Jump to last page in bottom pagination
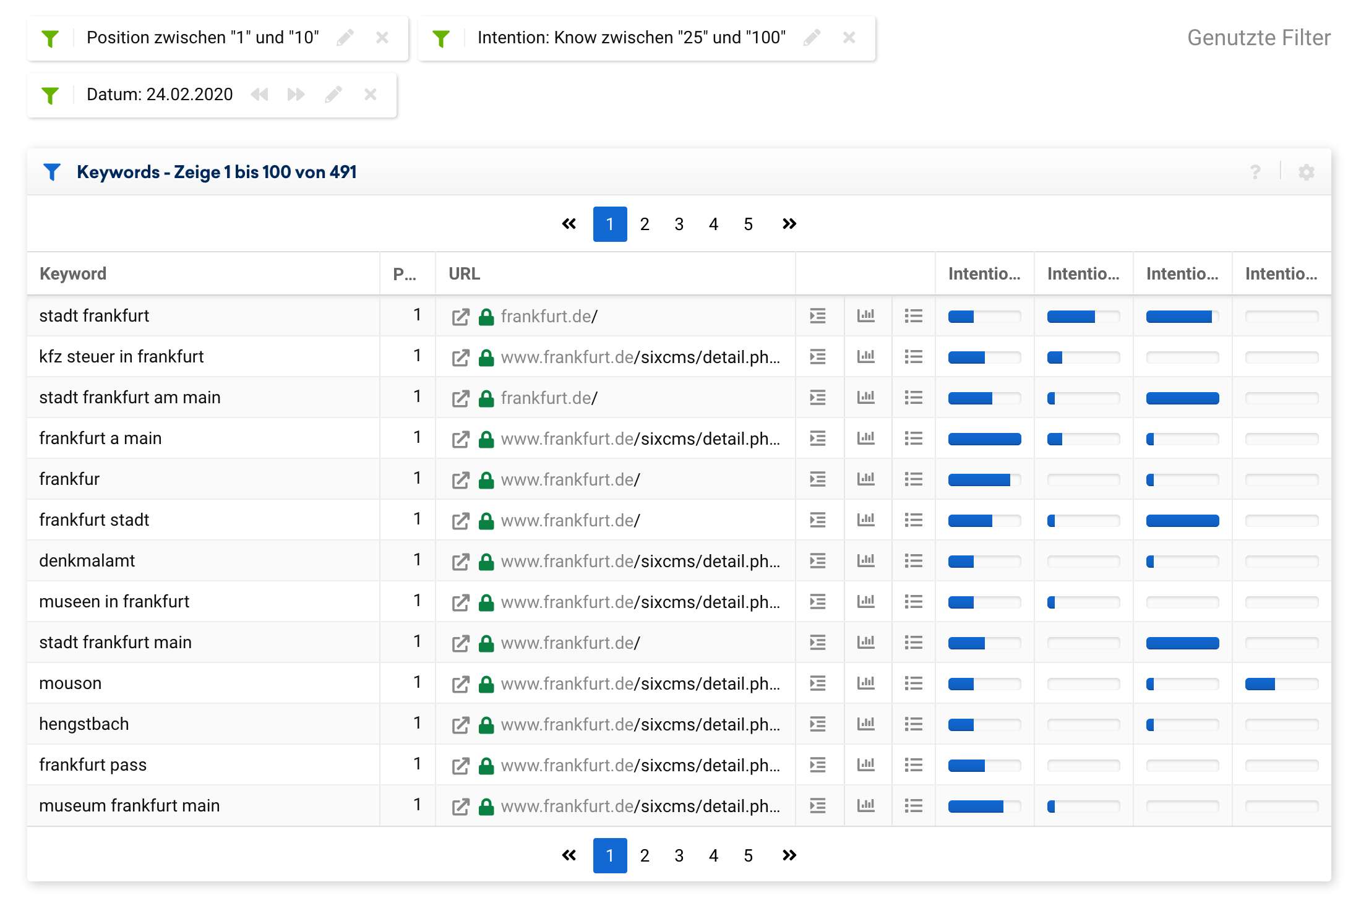1361x903 pixels. pos(789,855)
